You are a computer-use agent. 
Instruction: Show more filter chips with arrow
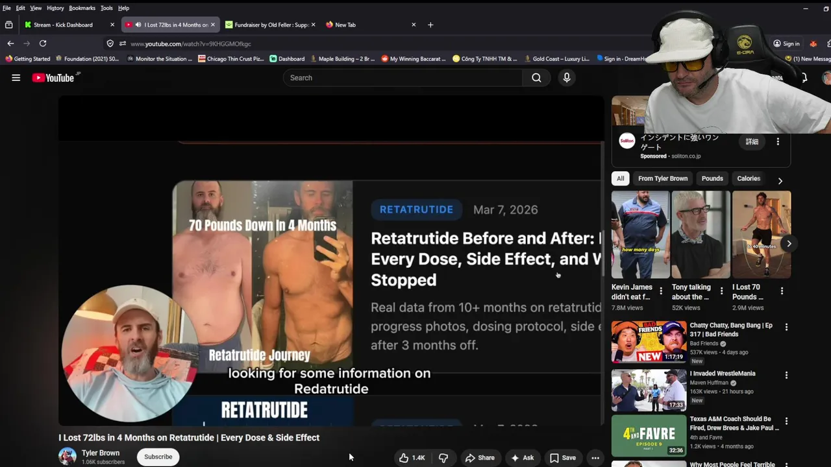click(780, 181)
